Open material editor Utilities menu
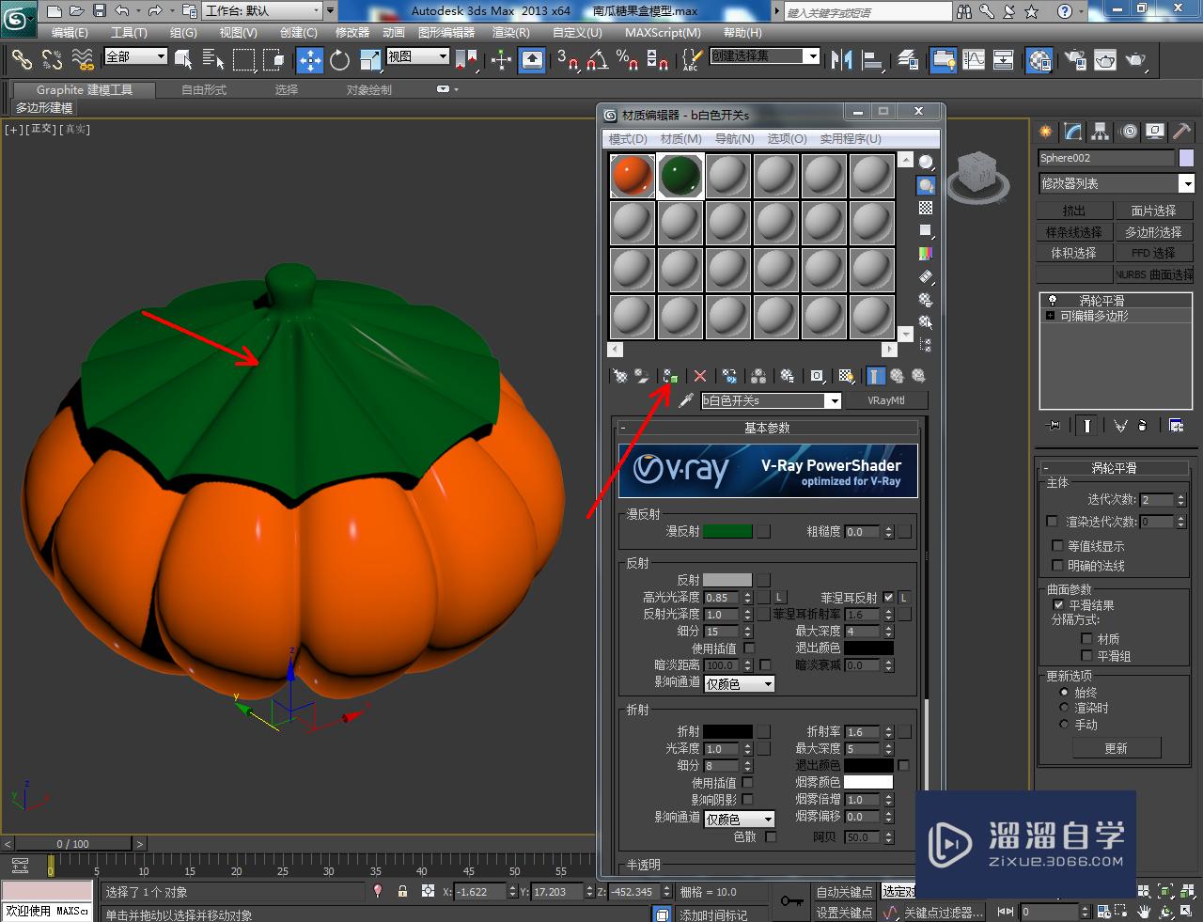 click(851, 138)
